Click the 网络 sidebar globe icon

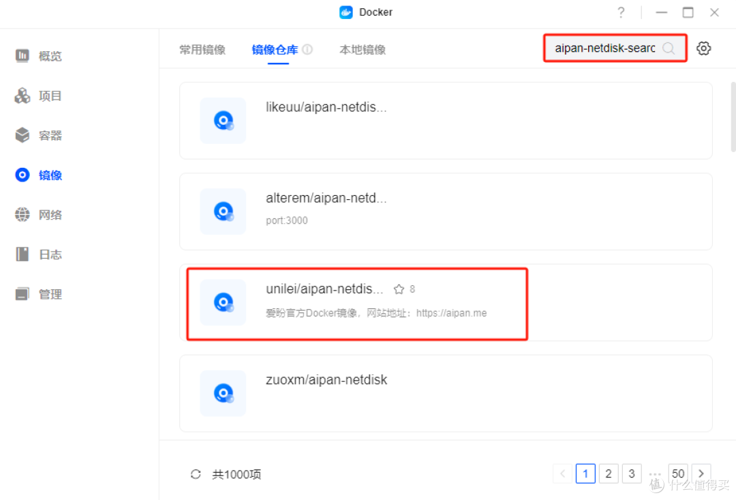pos(22,214)
